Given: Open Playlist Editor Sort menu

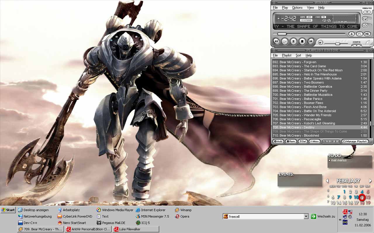Looking at the screenshot, I should pyautogui.click(x=298, y=55).
